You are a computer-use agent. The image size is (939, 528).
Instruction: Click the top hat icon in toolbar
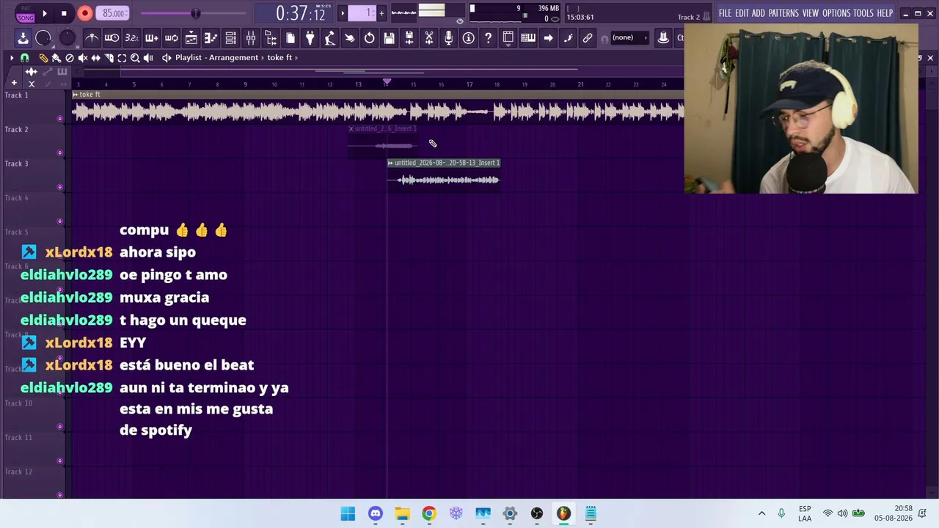pos(663,38)
